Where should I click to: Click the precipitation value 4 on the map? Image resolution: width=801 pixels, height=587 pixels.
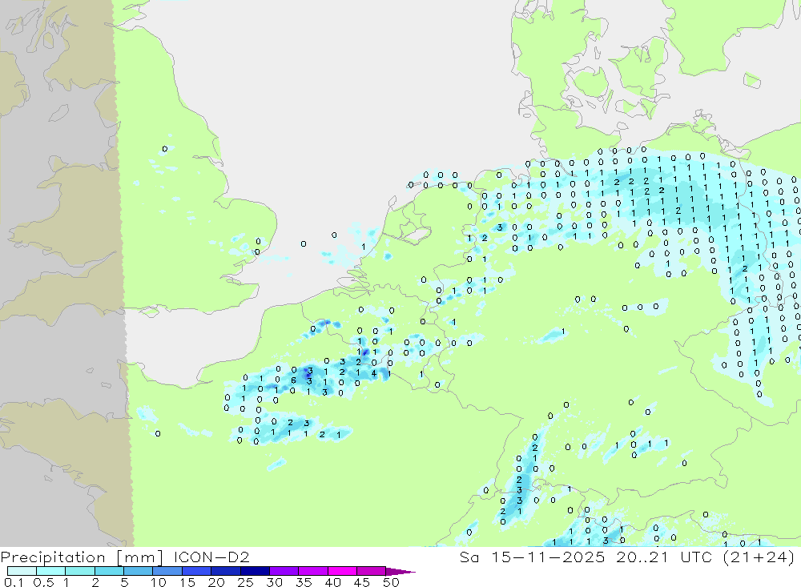pyautogui.click(x=374, y=373)
